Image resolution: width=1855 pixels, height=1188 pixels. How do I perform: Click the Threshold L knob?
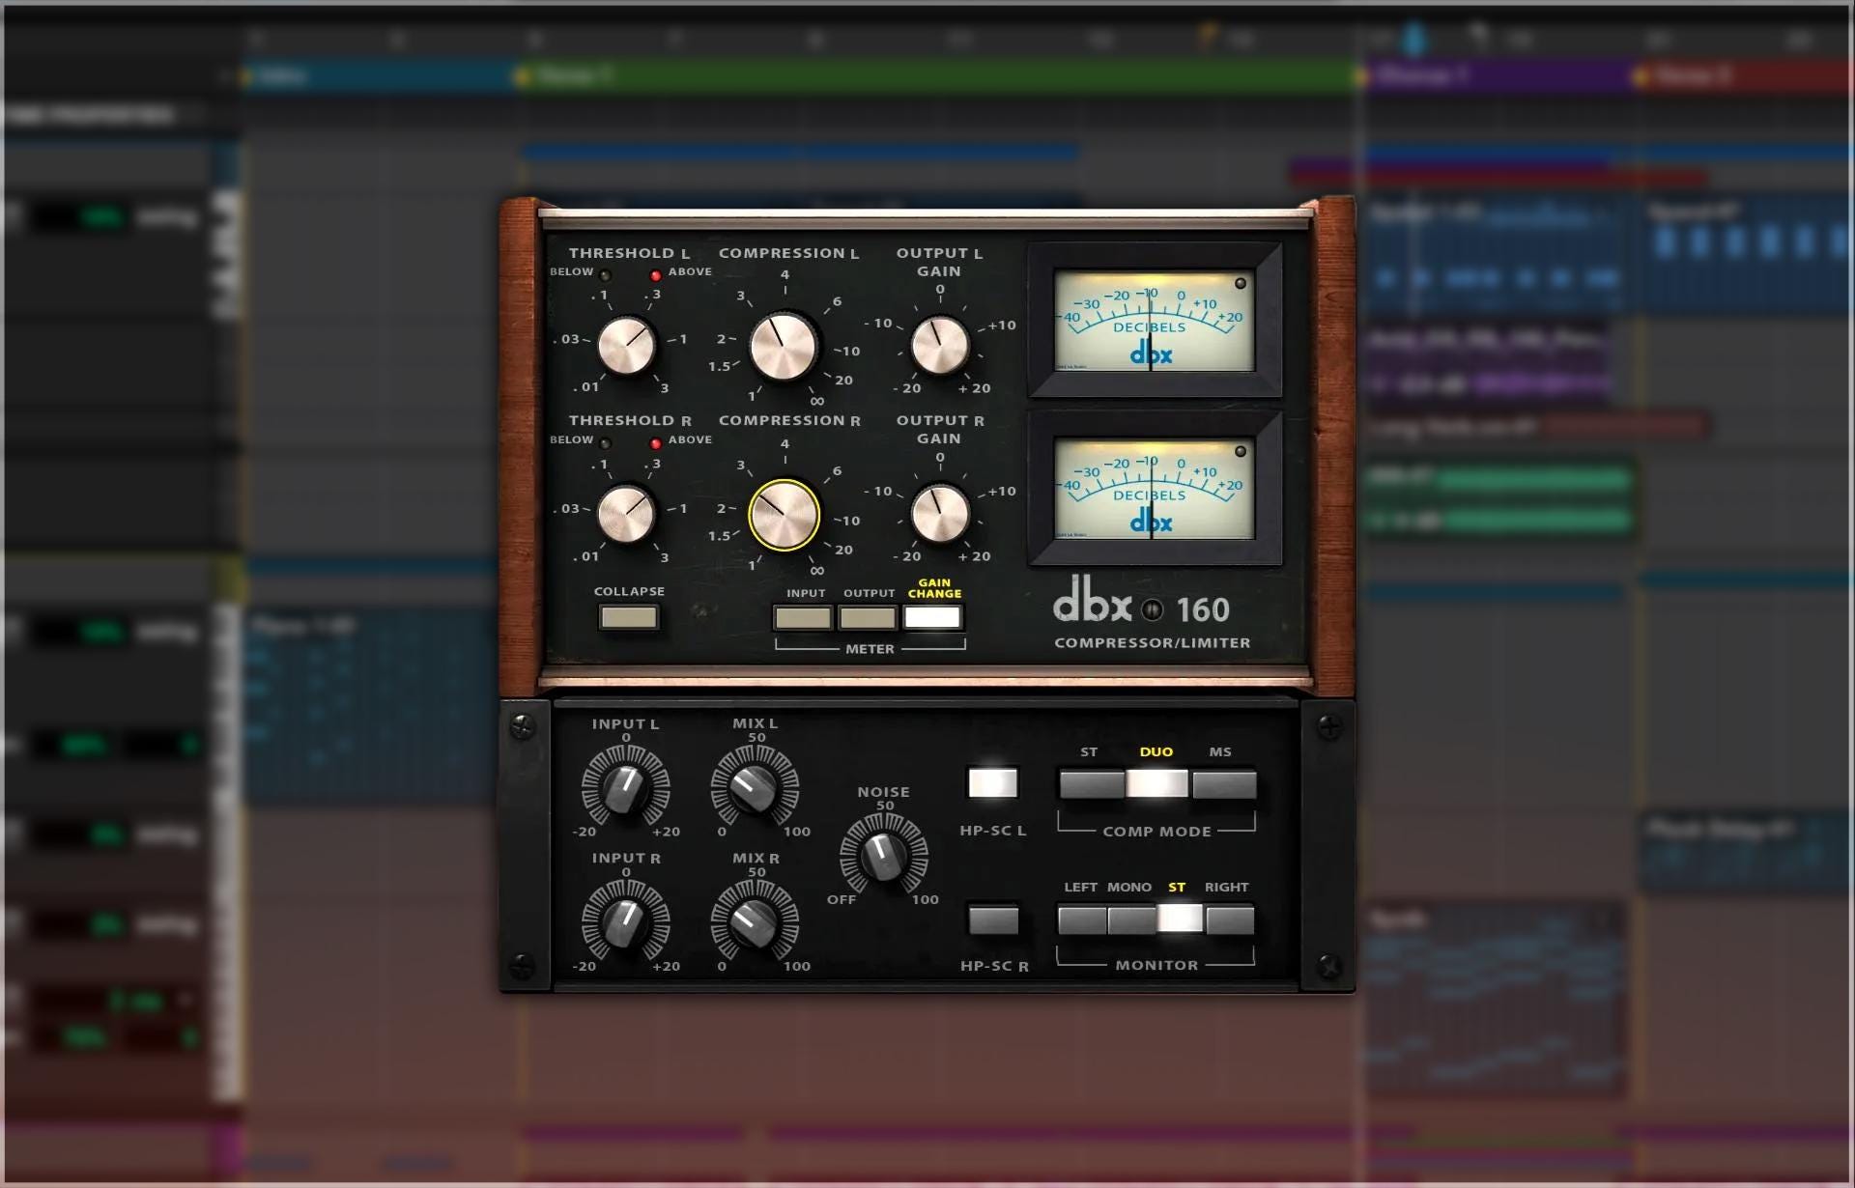626,346
